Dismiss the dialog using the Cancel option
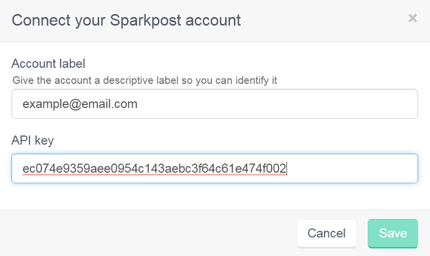The width and height of the screenshot is (430, 256). [326, 233]
